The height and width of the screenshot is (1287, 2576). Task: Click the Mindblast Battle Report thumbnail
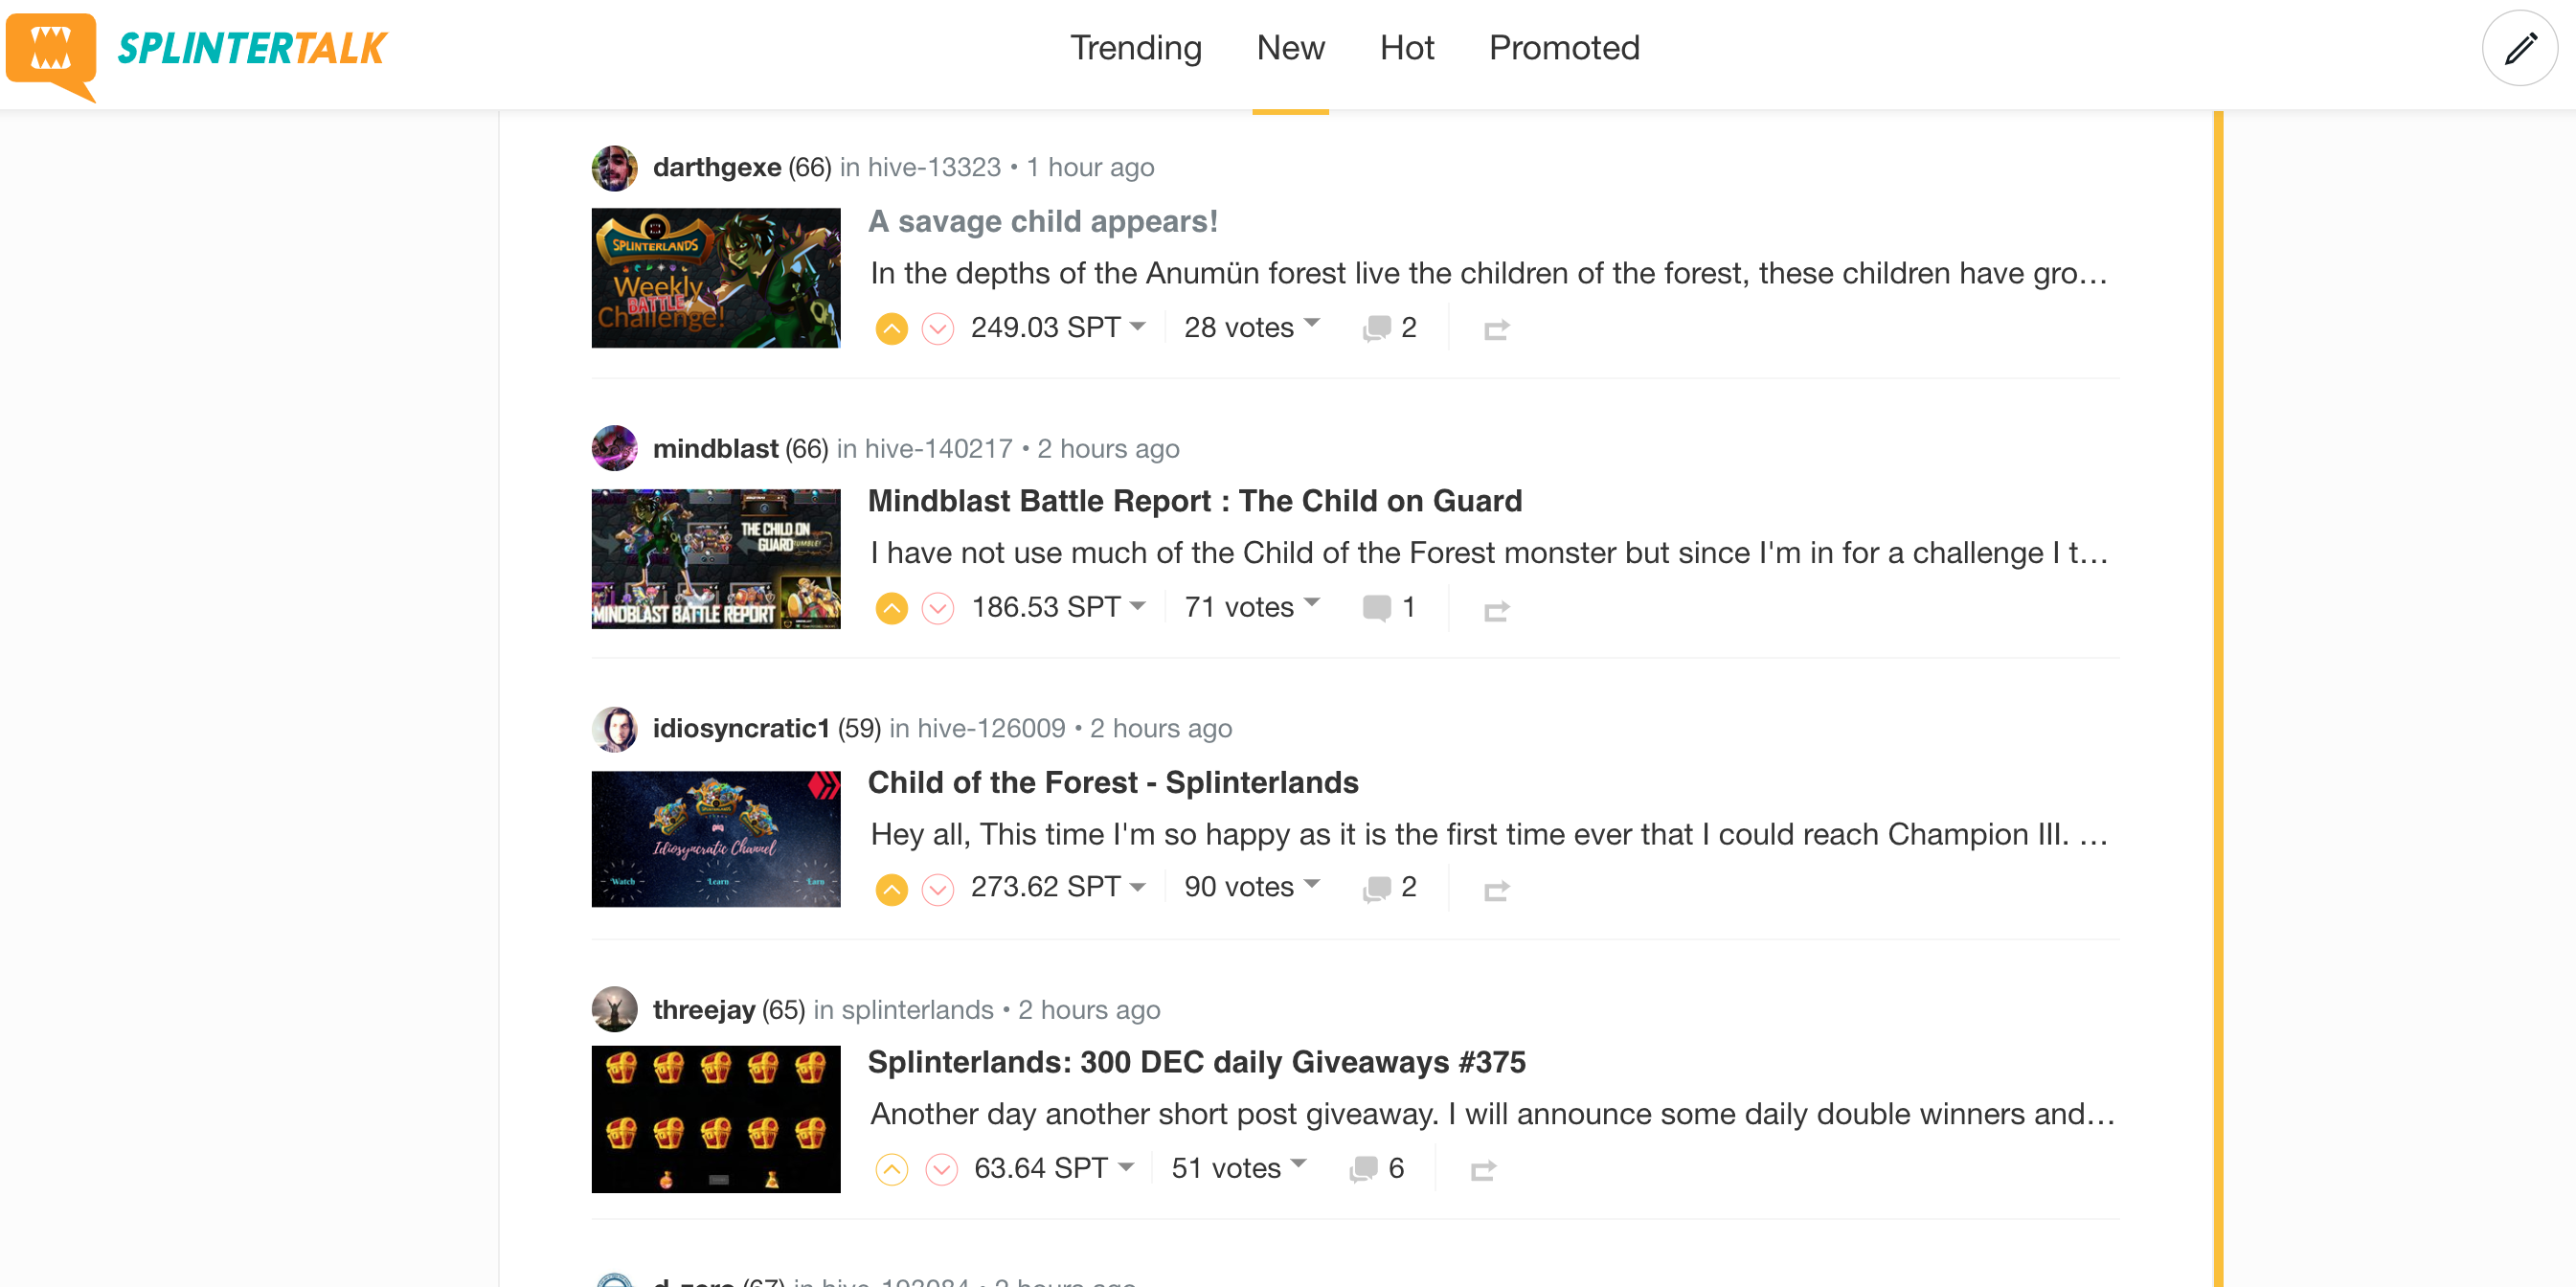pos(715,559)
